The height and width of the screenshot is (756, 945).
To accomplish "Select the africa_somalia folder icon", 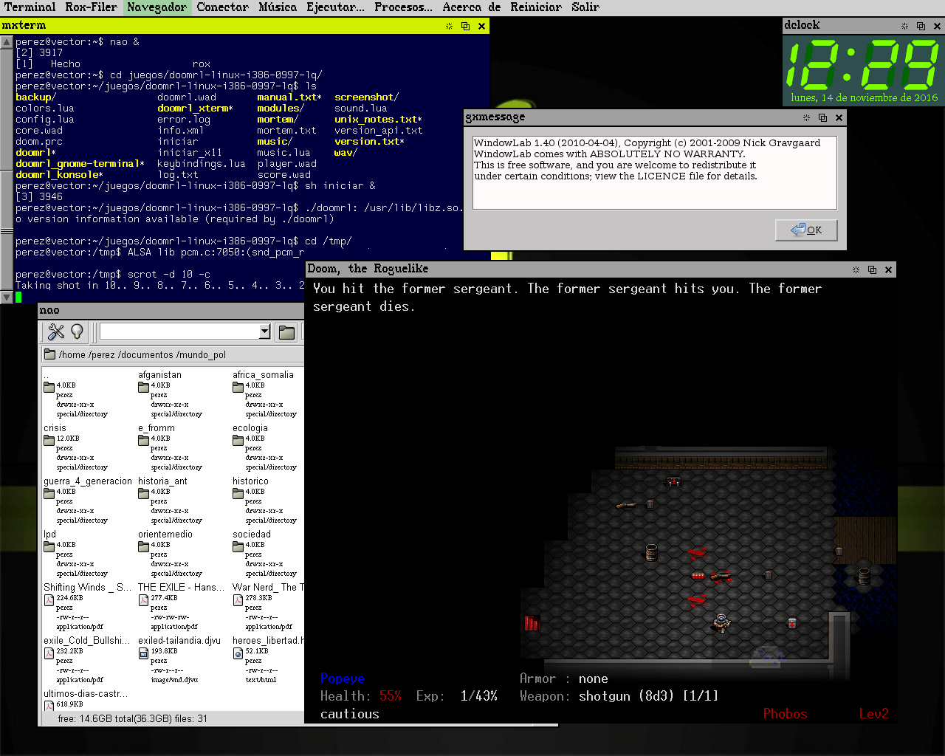I will pyautogui.click(x=238, y=387).
